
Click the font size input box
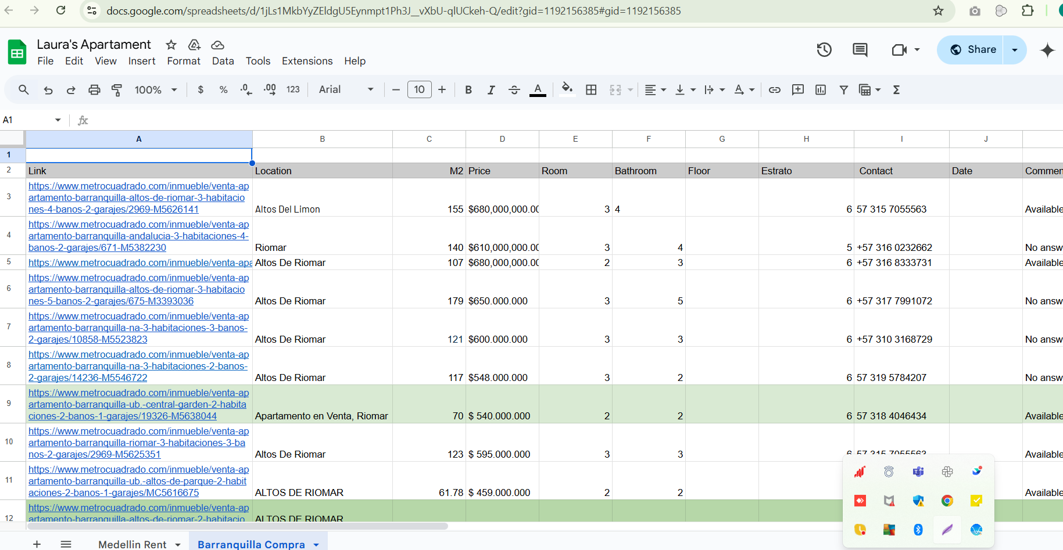pyautogui.click(x=419, y=90)
